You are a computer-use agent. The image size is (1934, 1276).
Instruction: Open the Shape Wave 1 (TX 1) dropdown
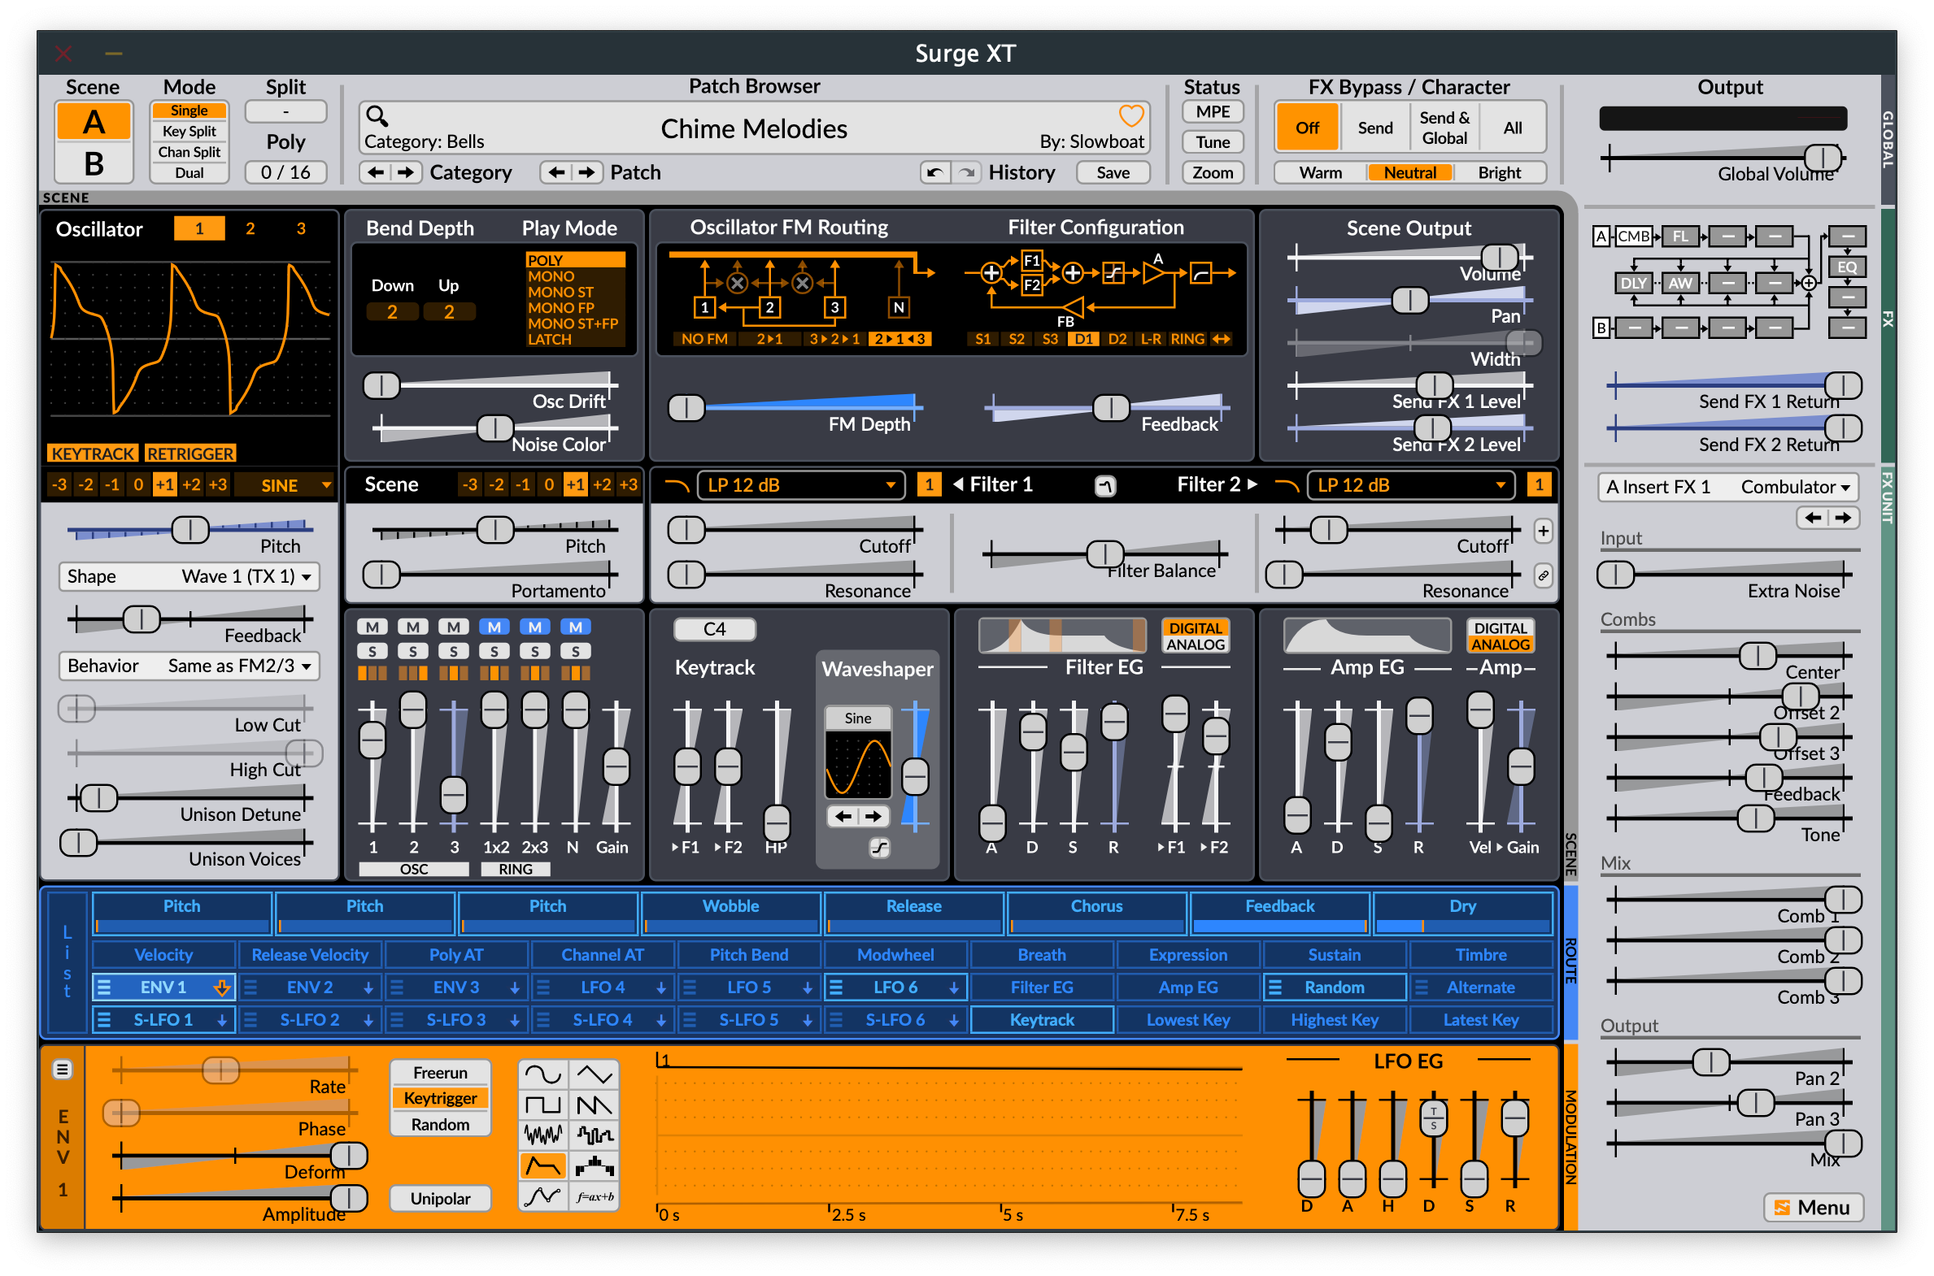point(189,576)
